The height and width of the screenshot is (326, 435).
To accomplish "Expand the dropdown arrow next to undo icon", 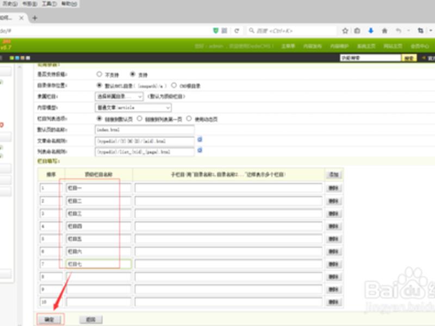I will tap(408, 30).
